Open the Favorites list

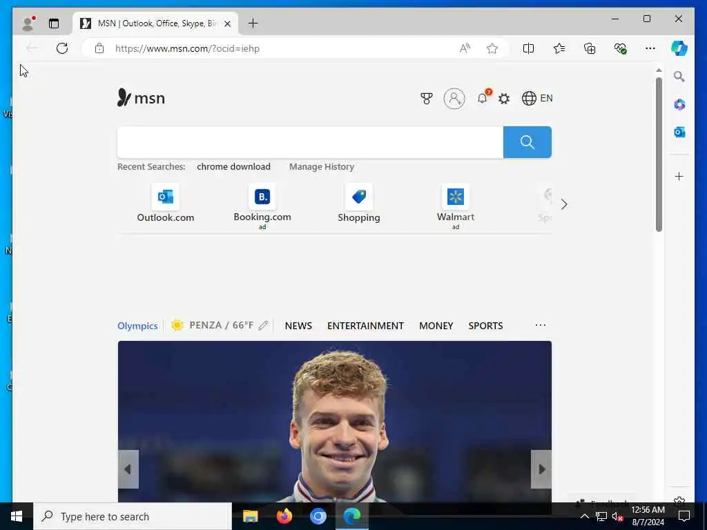click(559, 48)
